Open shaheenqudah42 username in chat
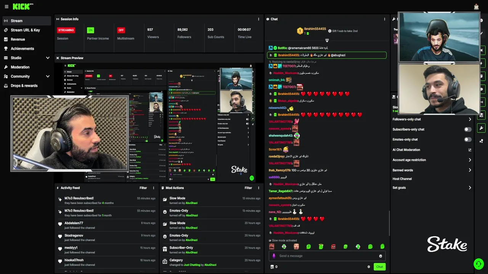488x274 pixels. pyautogui.click(x=281, y=135)
